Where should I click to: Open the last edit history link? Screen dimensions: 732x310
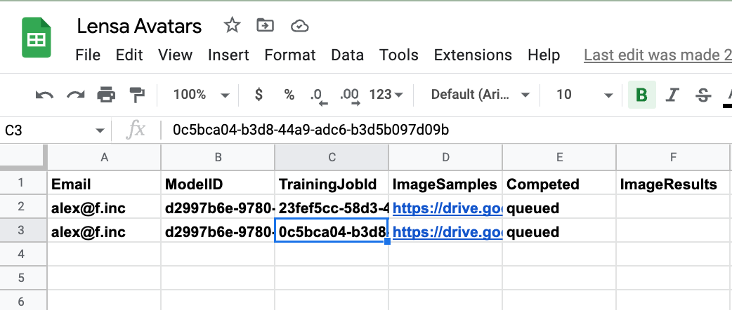coord(657,55)
